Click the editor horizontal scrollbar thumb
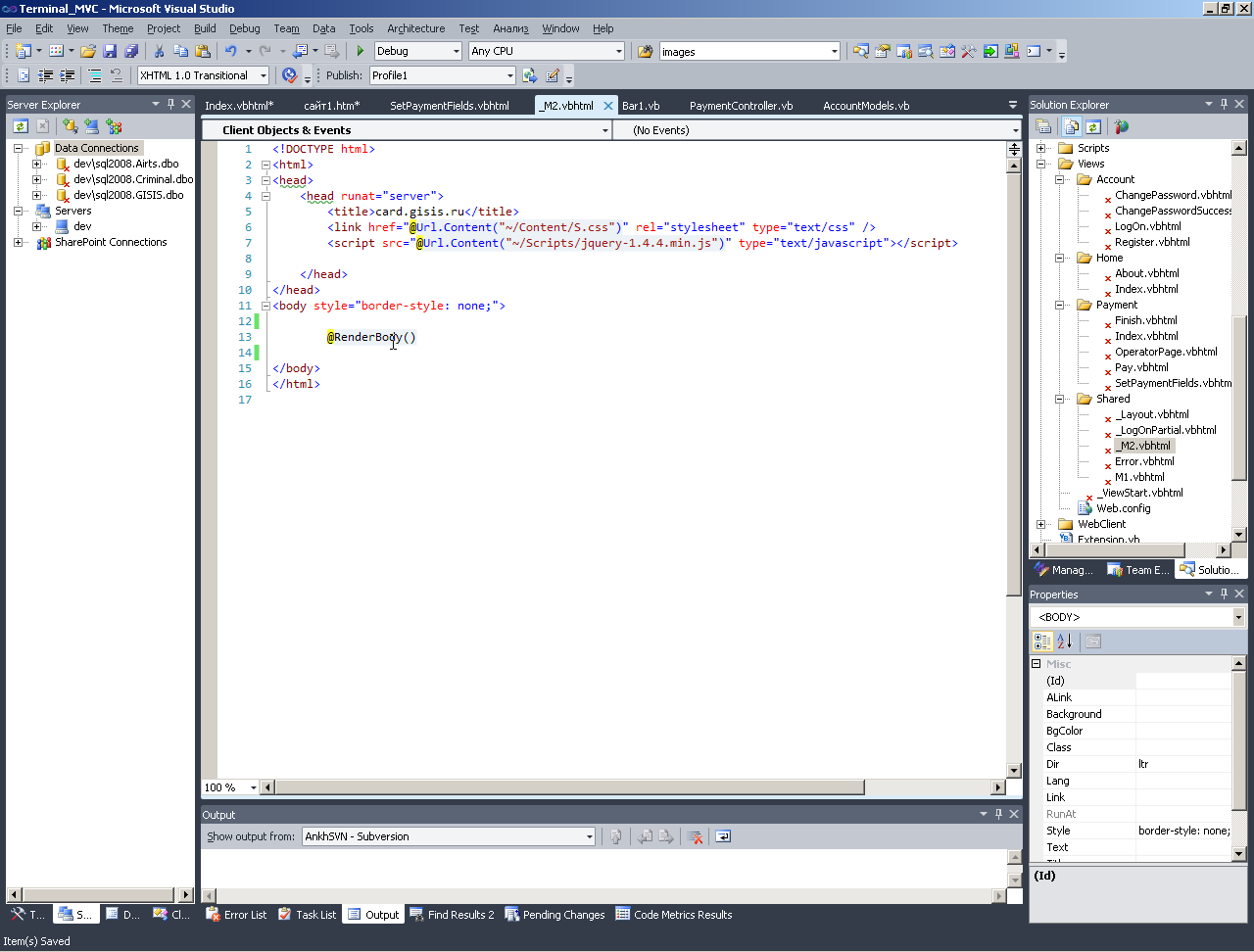 point(568,787)
